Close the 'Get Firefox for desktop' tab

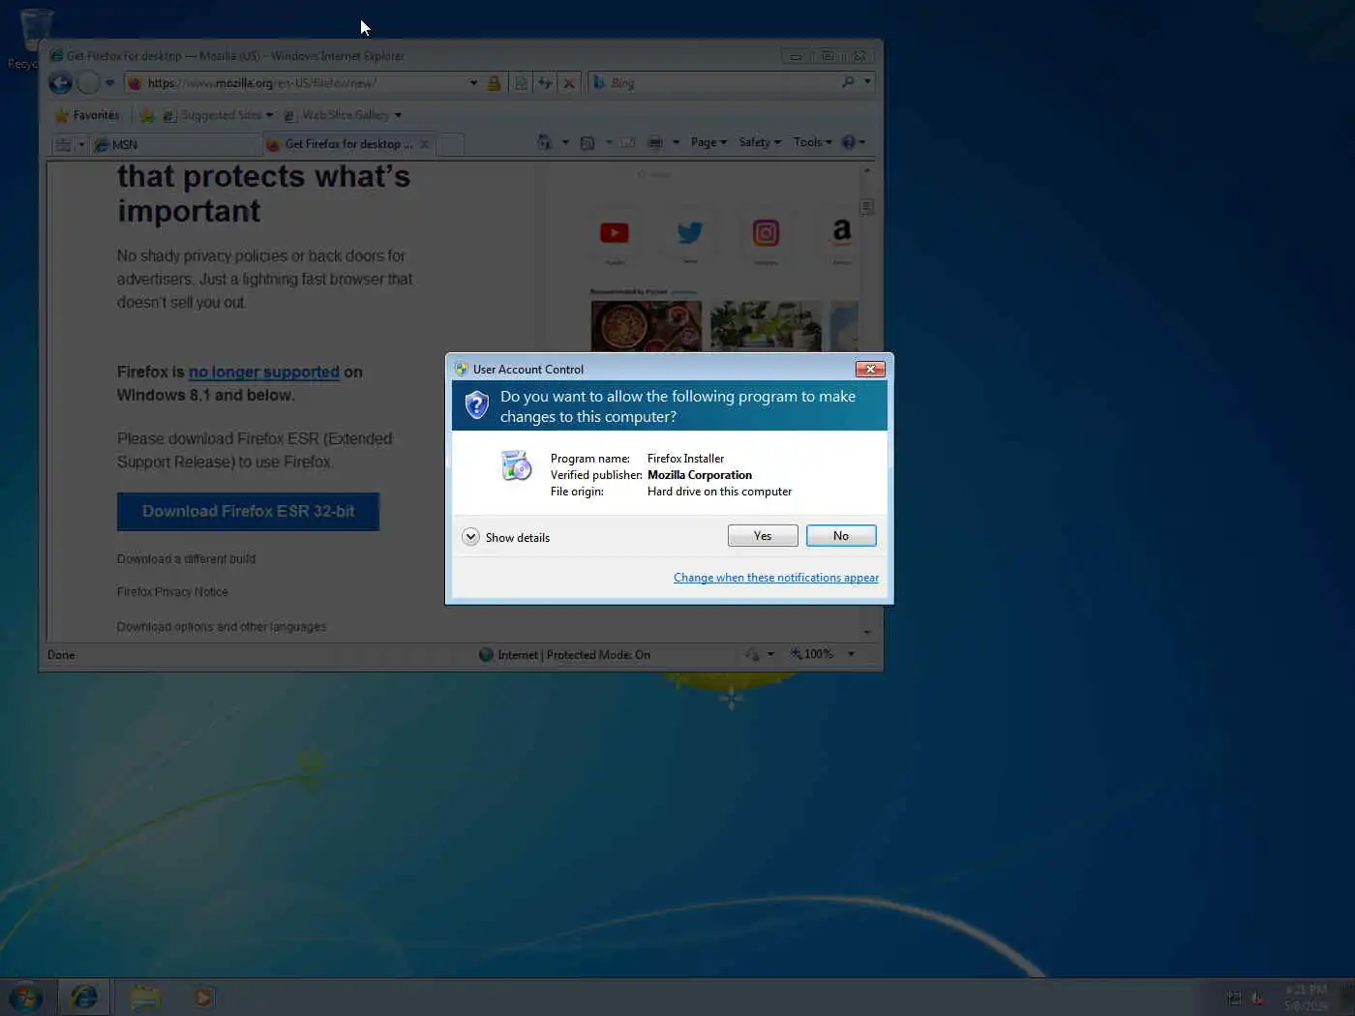coord(425,144)
